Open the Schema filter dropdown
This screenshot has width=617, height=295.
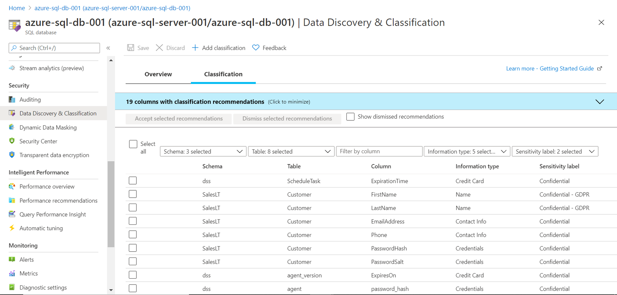tap(203, 152)
